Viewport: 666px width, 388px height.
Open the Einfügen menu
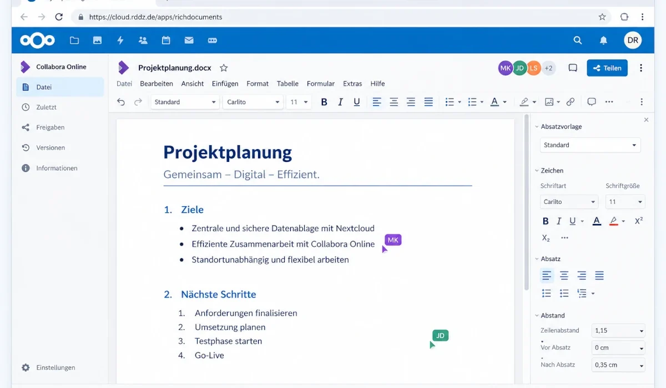tap(225, 84)
